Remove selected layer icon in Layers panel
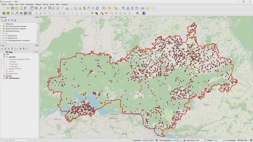Viewport: 253px width, 142px height. pos(27,49)
